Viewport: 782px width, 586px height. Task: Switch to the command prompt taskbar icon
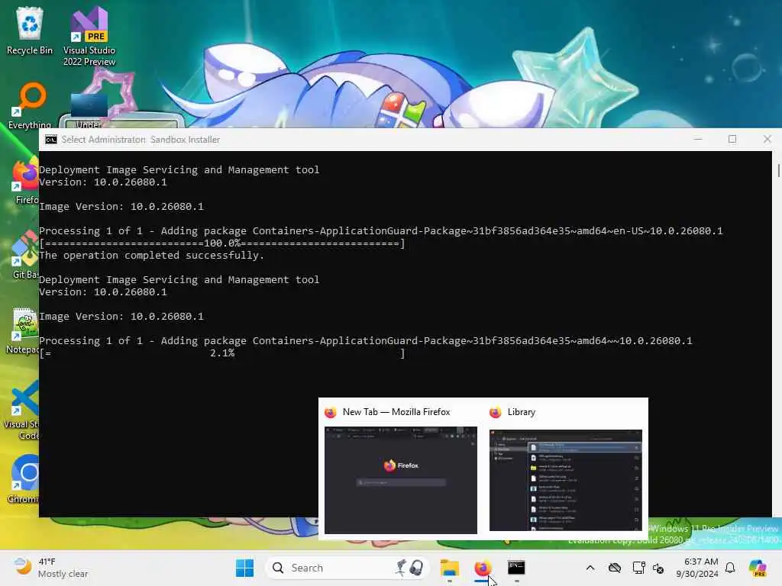tap(516, 568)
